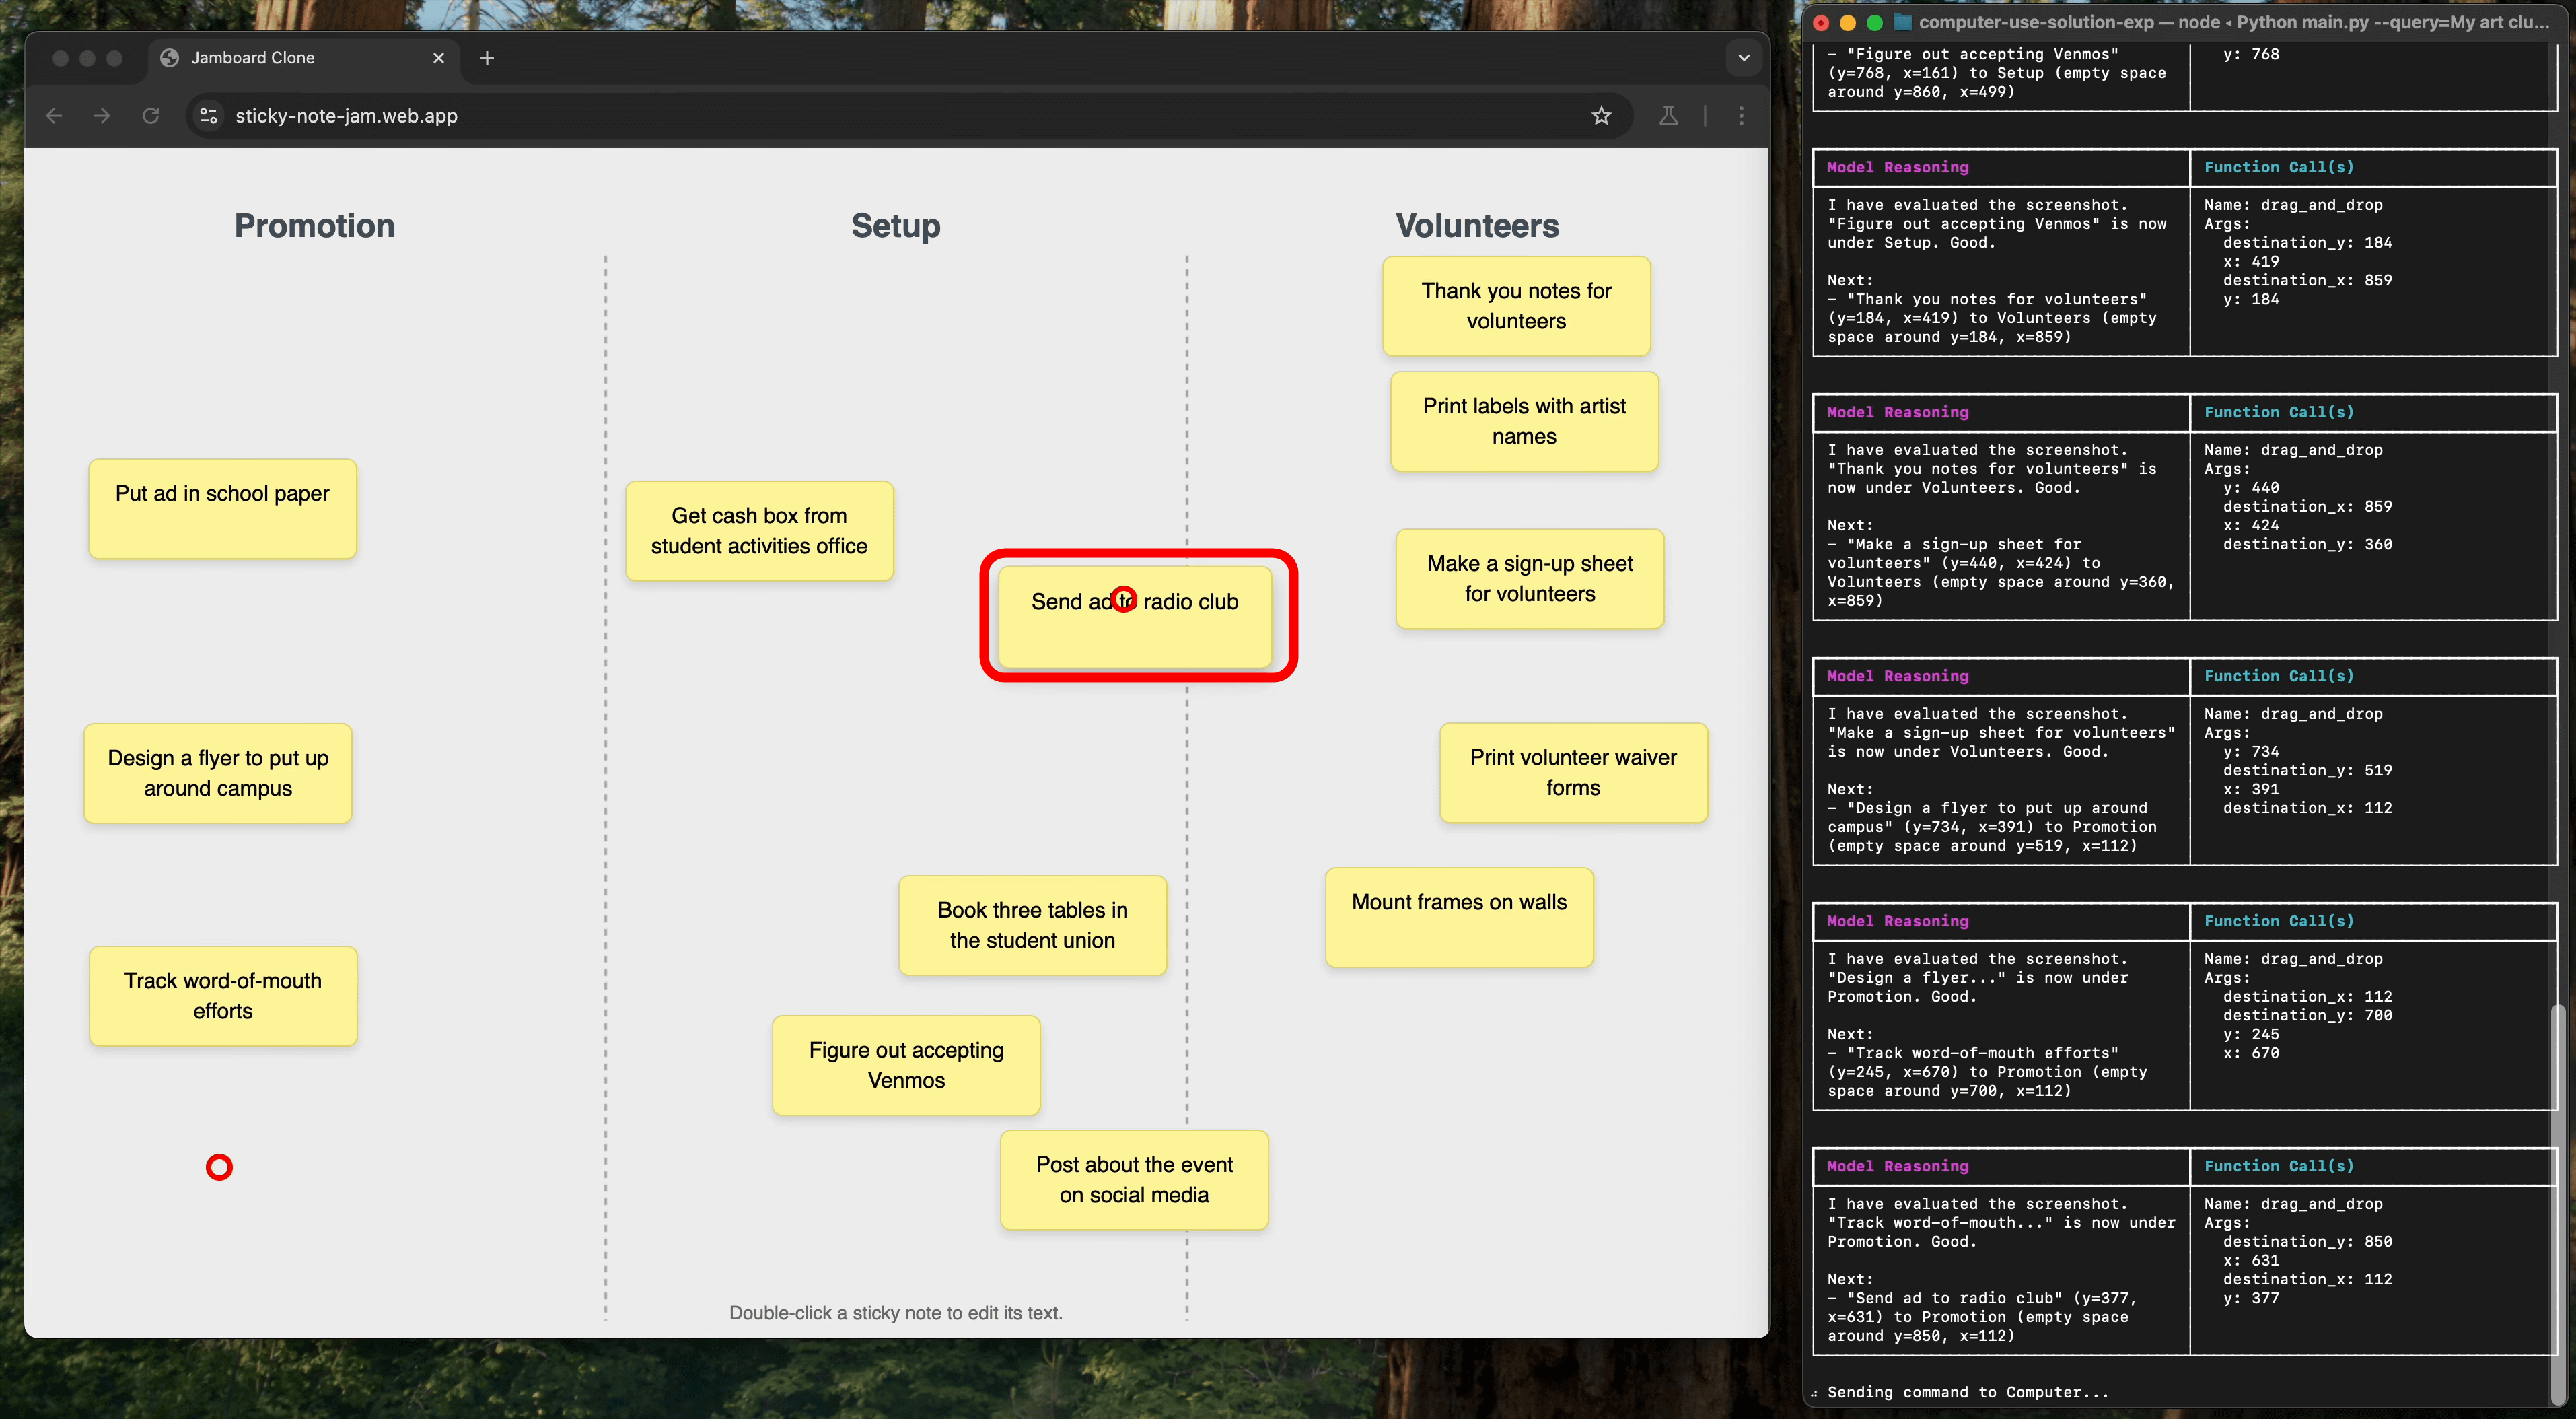The image size is (2576, 1419).
Task: Select the 'Put ad in school paper' note
Action: tap(222, 509)
